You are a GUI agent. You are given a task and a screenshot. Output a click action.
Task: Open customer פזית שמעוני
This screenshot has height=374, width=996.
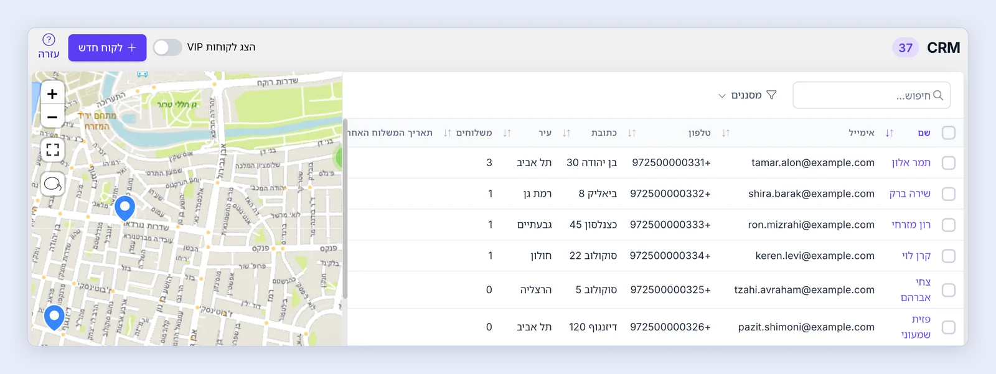coord(916,327)
